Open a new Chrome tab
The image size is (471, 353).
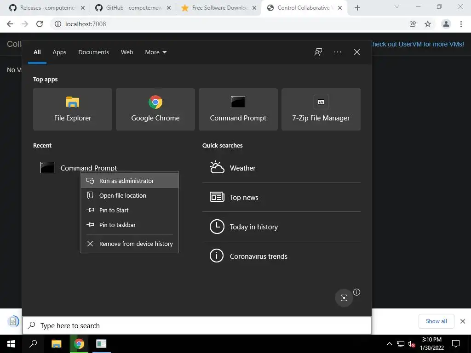pyautogui.click(x=357, y=8)
